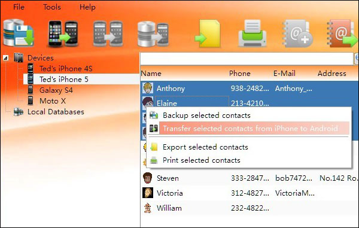This screenshot has width=359, height=228.
Task: Click the yellow export file toolbar icon
Action: coord(208,34)
